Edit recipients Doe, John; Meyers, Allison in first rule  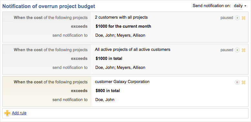pos(120,35)
